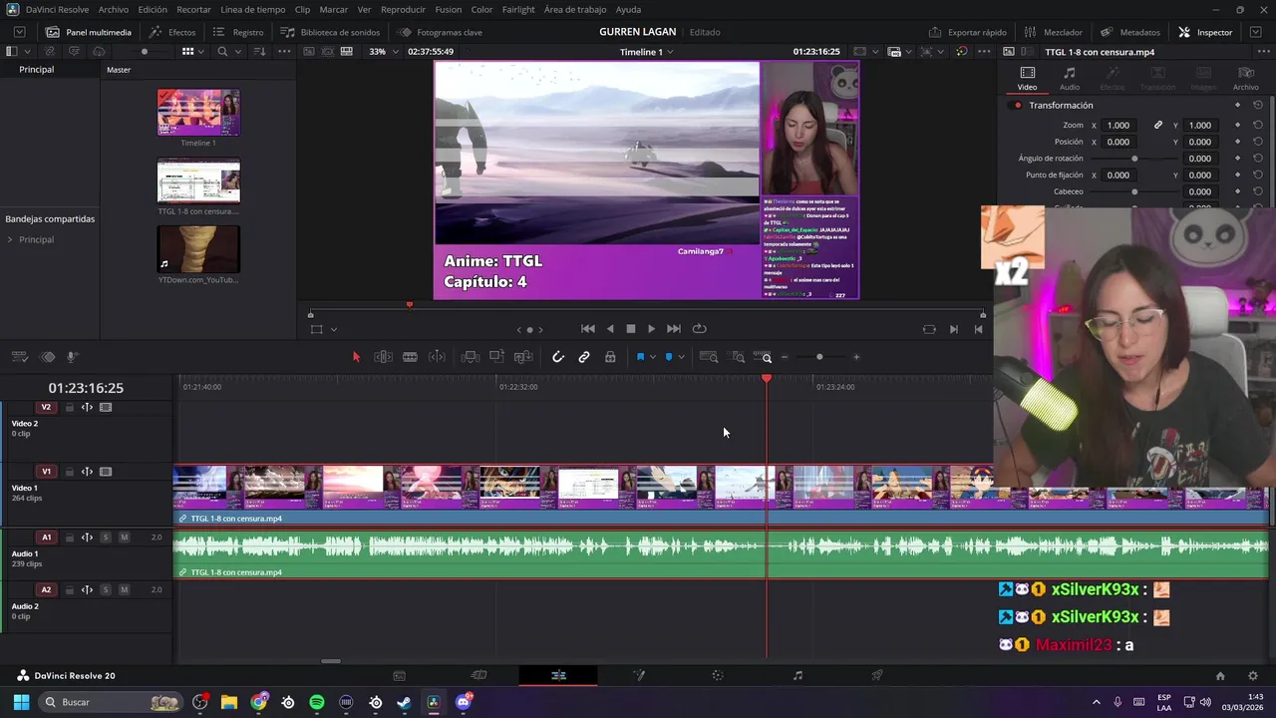Solo the Audio 1 track
The width and height of the screenshot is (1276, 718).
(x=106, y=538)
